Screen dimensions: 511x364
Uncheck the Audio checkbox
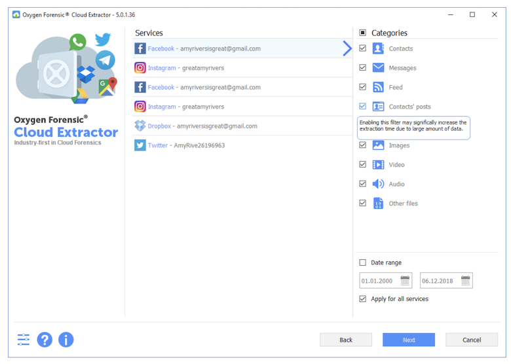[362, 183]
